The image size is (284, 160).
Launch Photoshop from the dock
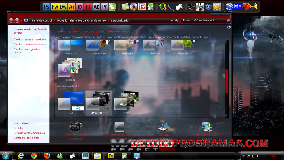[46, 7]
